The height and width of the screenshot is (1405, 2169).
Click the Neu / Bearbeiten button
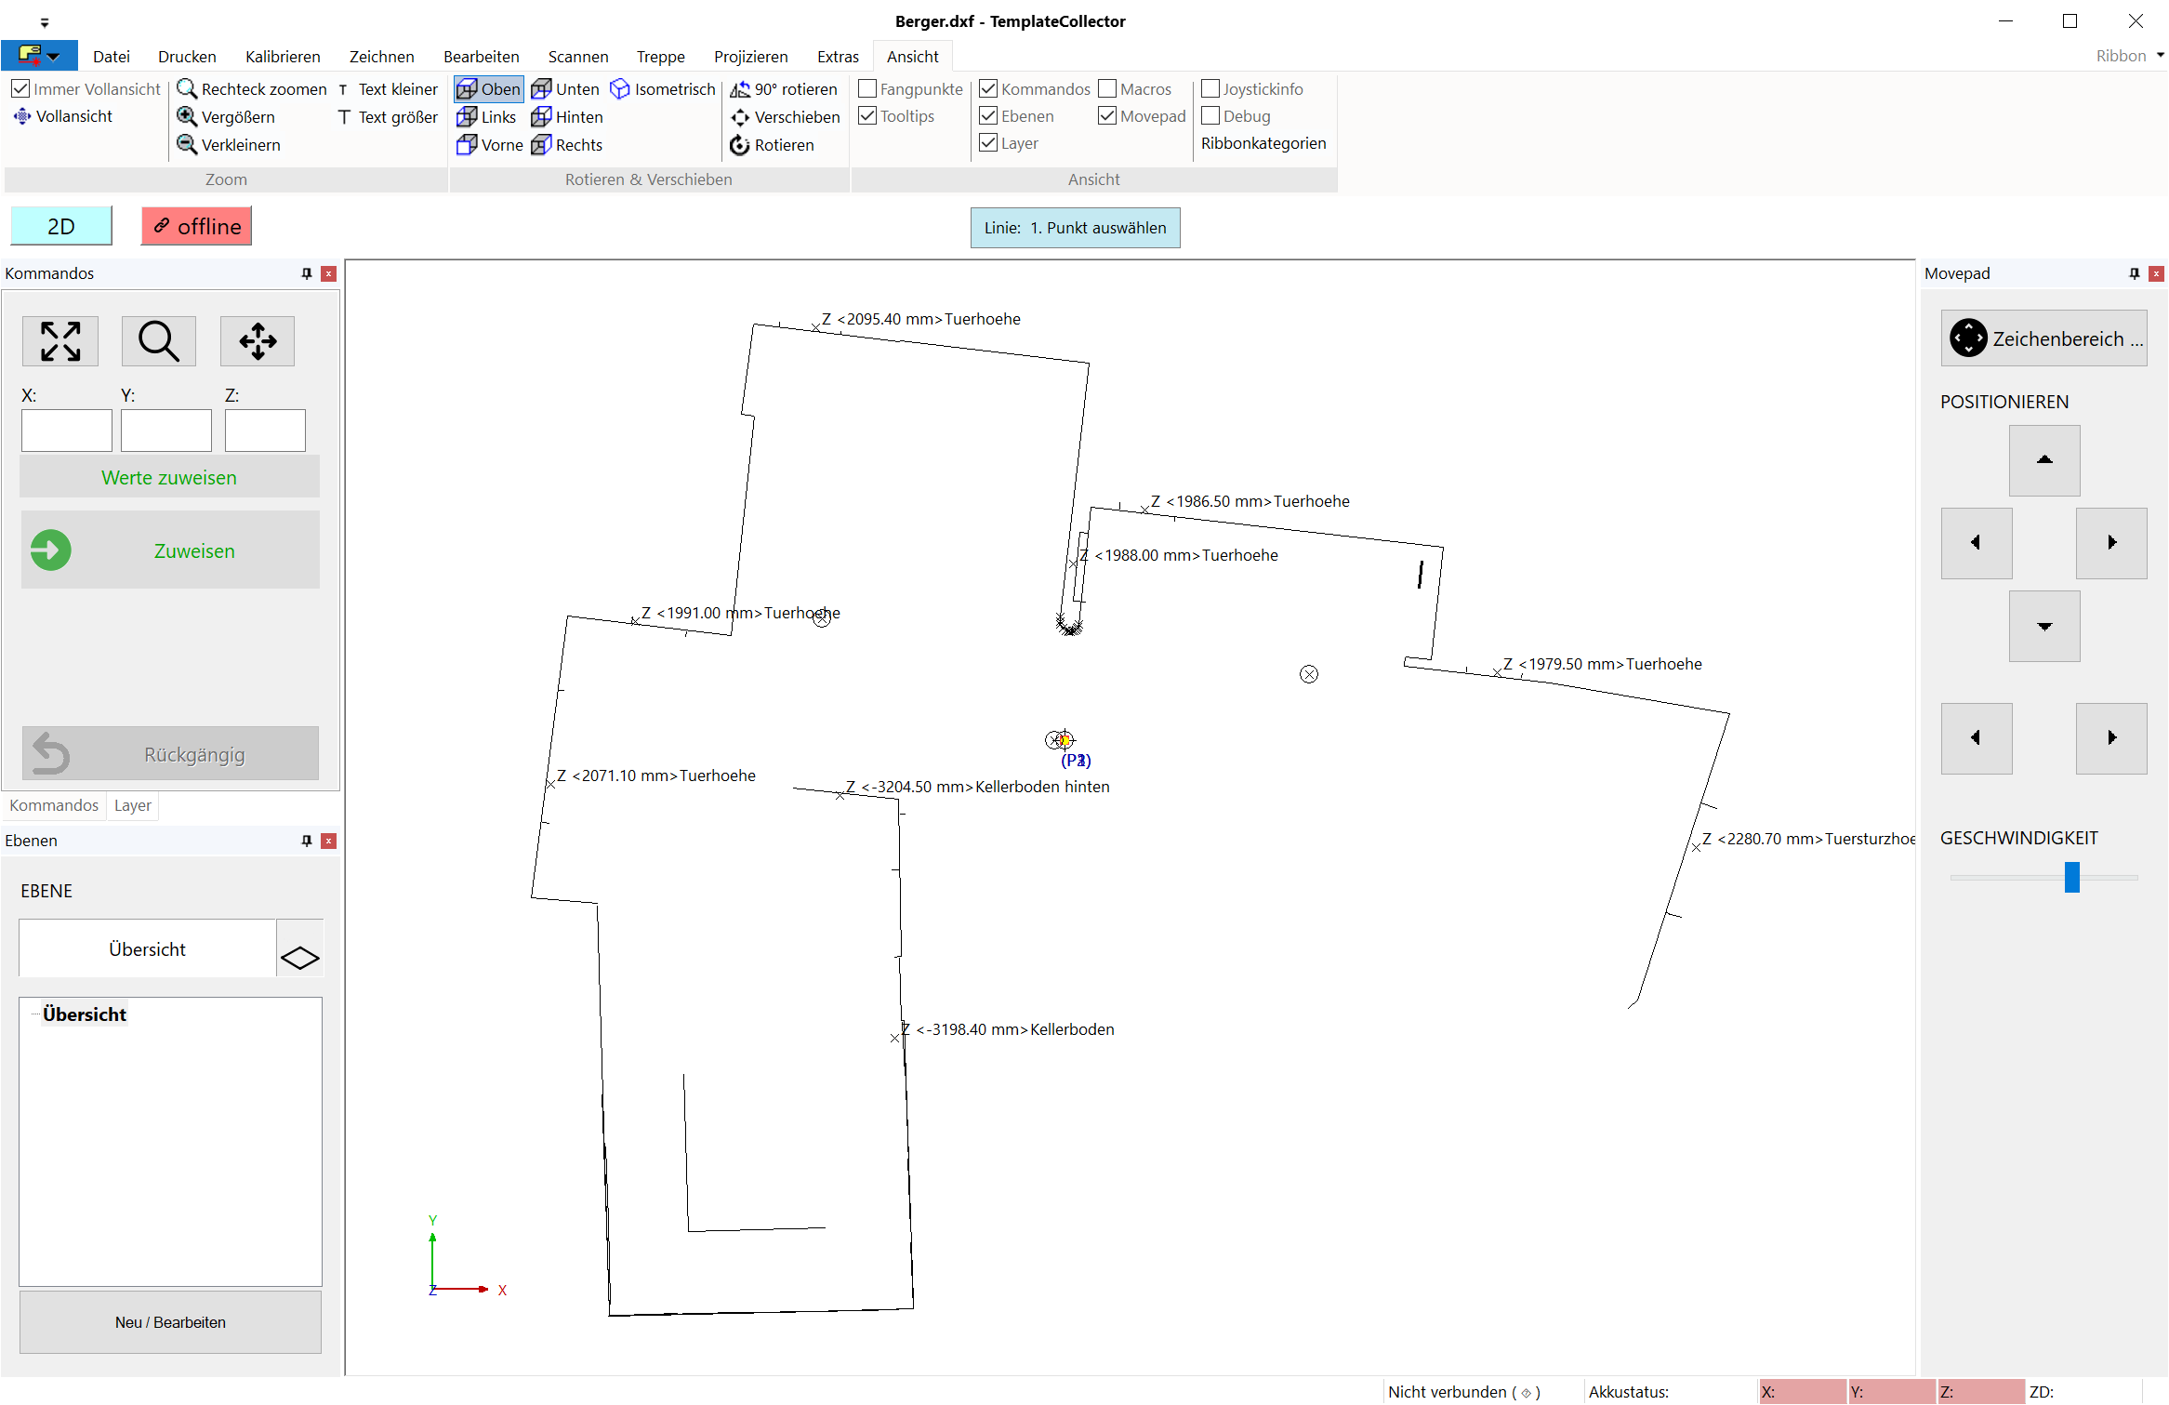point(170,1322)
